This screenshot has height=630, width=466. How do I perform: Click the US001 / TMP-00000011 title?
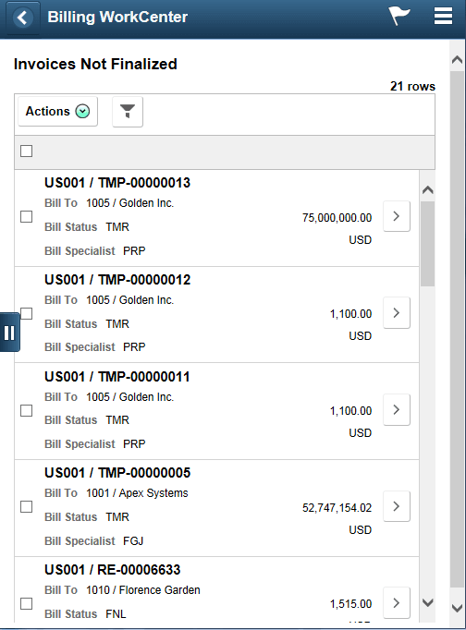coord(117,377)
